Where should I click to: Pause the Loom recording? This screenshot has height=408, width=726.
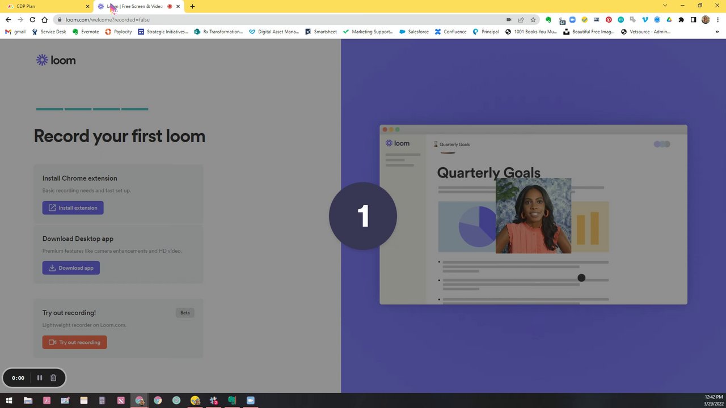[x=40, y=378]
